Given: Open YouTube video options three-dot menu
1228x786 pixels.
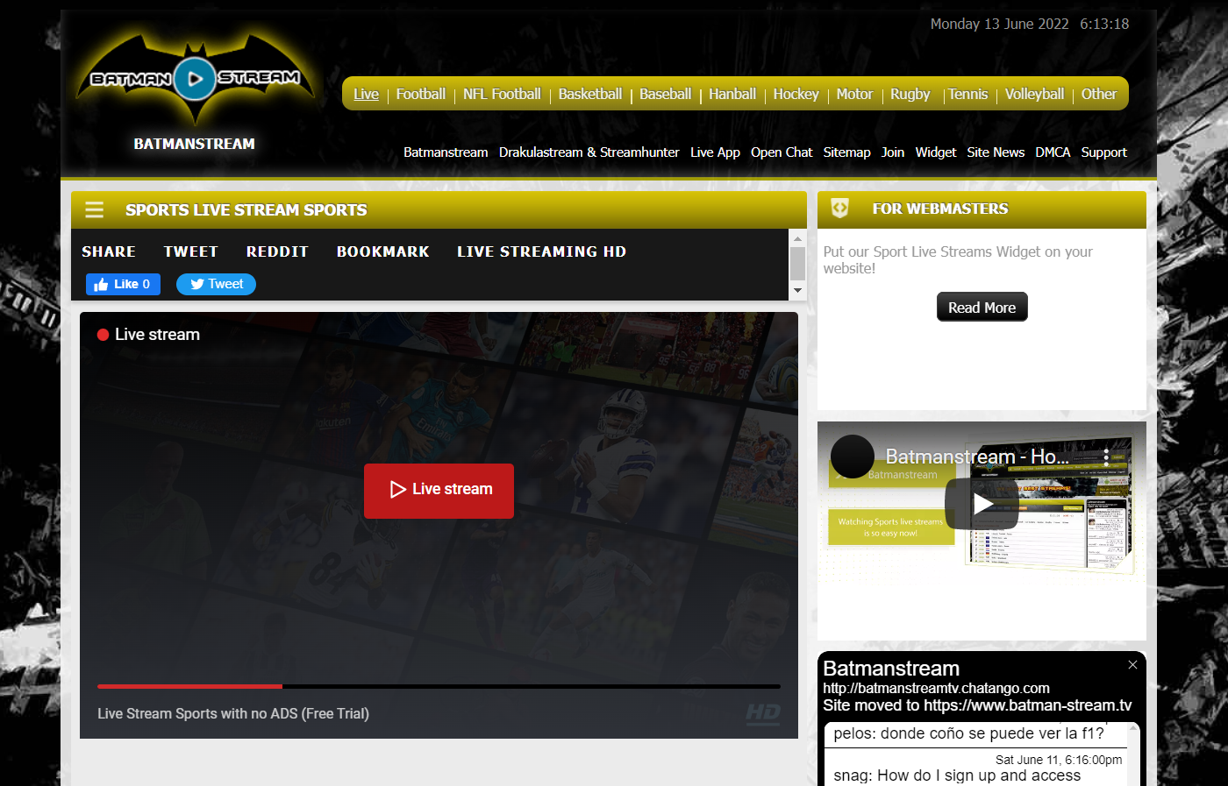Looking at the screenshot, I should coord(1106,456).
